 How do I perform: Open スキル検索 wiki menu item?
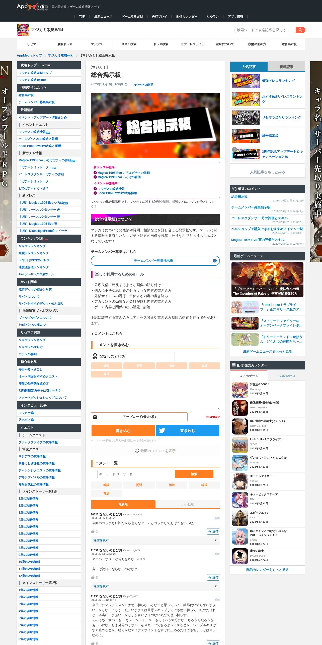tap(129, 44)
